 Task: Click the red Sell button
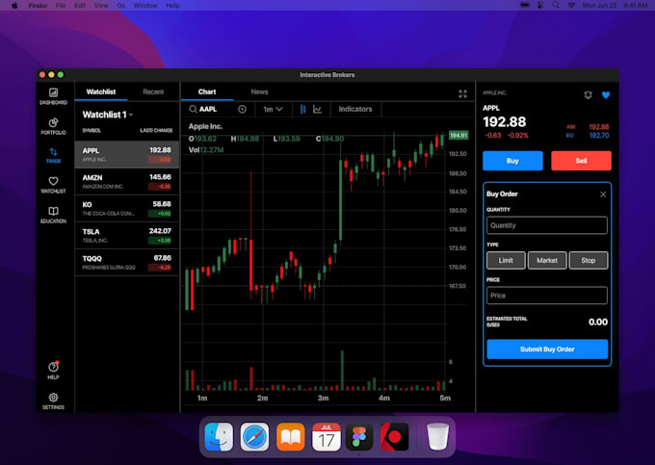[x=581, y=161]
